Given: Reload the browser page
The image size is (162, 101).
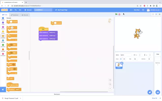Looking at the screenshot, I should click(8, 6).
